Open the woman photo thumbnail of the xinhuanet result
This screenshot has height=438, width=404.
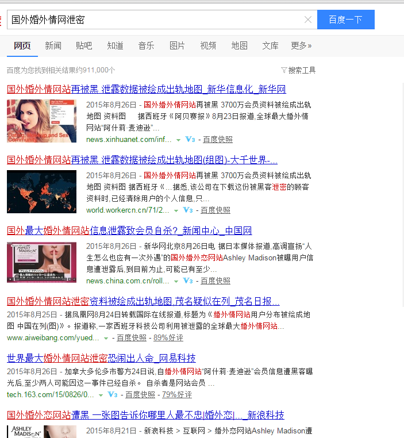[41, 121]
